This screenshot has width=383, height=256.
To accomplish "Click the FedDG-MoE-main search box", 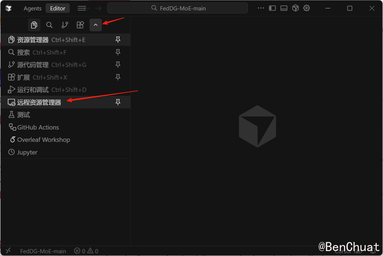I will pos(178,8).
